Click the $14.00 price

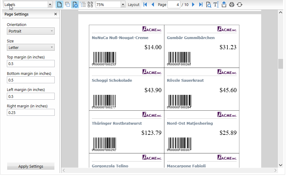[153, 47]
